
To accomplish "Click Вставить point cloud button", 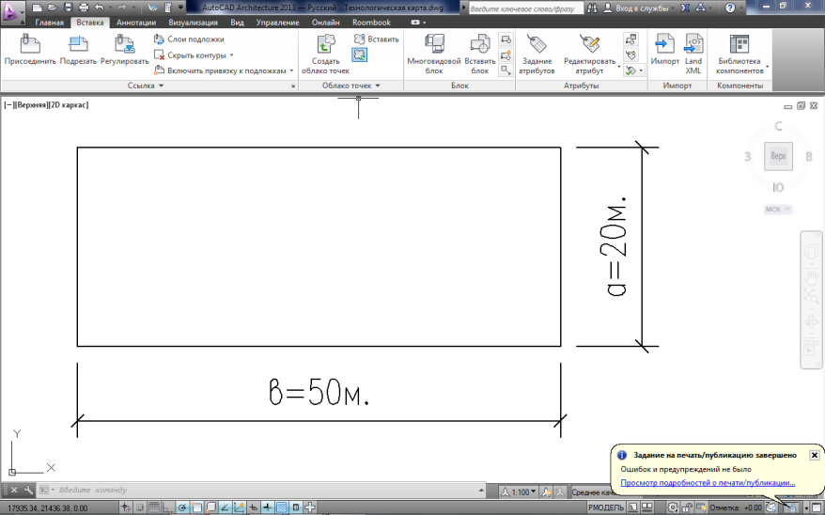I will (x=376, y=39).
